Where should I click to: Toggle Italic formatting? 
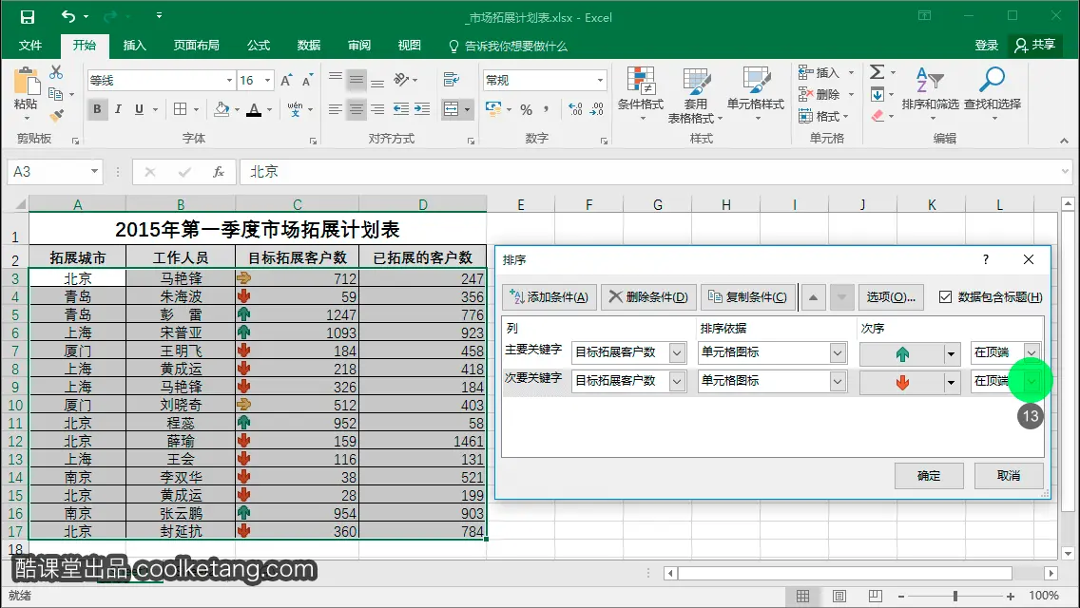click(119, 109)
